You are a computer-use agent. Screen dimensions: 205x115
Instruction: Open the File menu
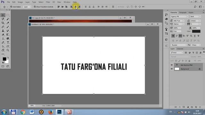click(8, 2)
